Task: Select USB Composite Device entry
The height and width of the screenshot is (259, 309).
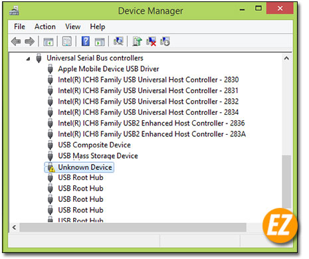Action: pyautogui.click(x=94, y=145)
